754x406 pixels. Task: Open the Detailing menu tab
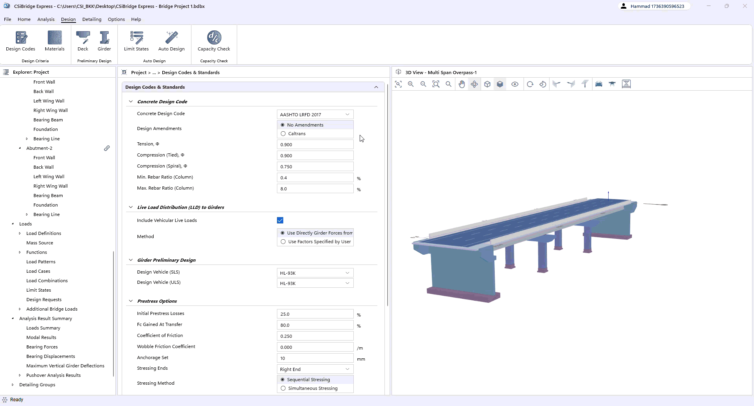(x=92, y=19)
